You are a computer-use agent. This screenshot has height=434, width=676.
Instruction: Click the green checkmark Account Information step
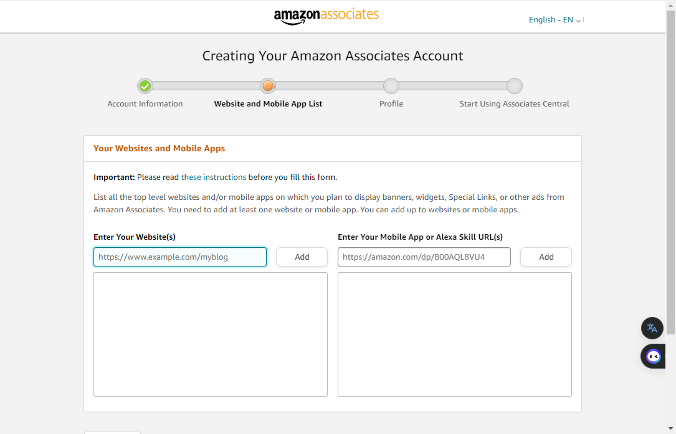pos(145,86)
